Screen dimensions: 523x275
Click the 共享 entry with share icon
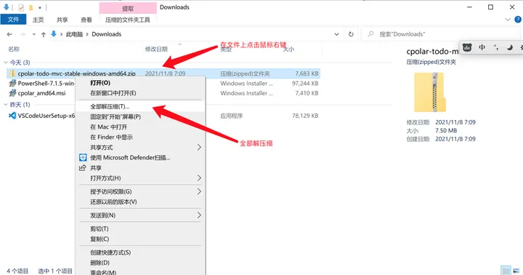pos(140,168)
